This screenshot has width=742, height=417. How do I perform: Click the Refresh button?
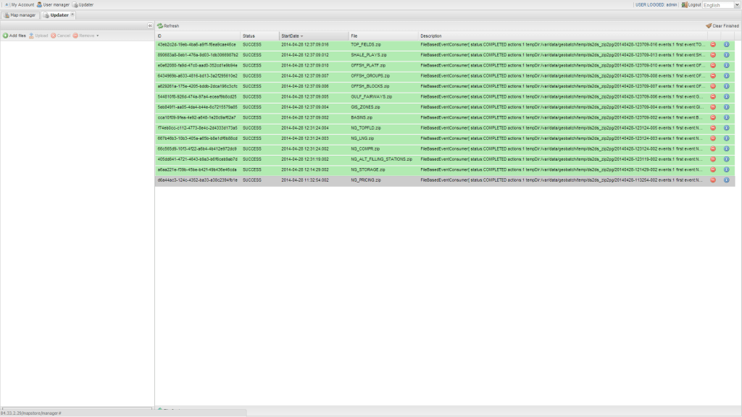click(x=168, y=26)
